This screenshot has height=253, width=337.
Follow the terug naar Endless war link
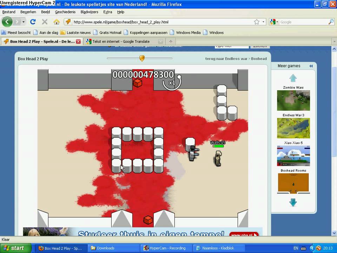(x=226, y=59)
